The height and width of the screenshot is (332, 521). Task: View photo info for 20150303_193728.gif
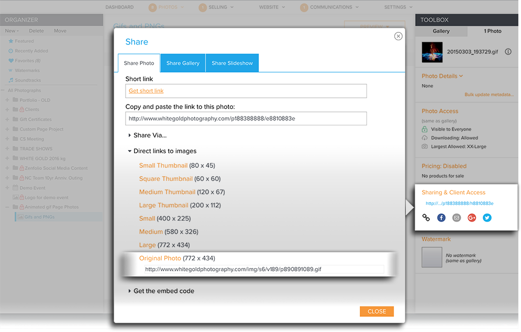(507, 52)
